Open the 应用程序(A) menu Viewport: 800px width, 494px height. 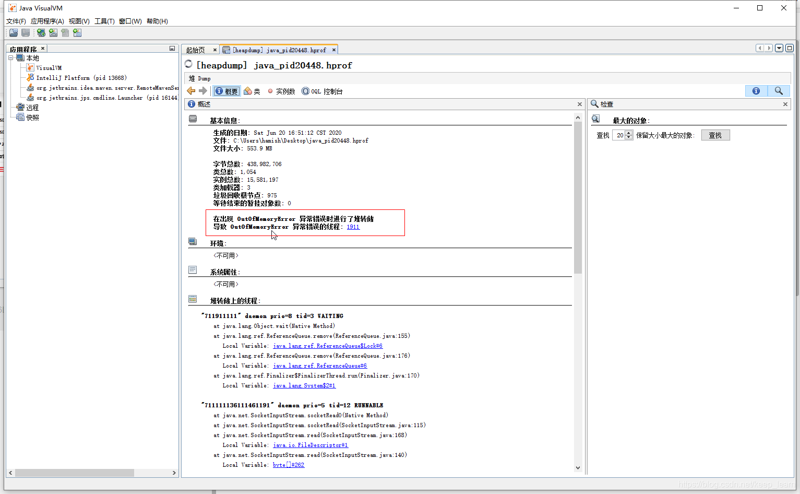point(47,21)
